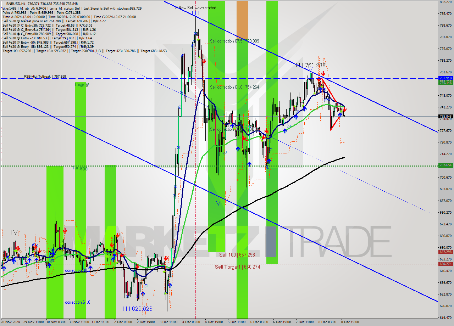
Task: Click the 757.918 price tag on axis
Action: 445,78
